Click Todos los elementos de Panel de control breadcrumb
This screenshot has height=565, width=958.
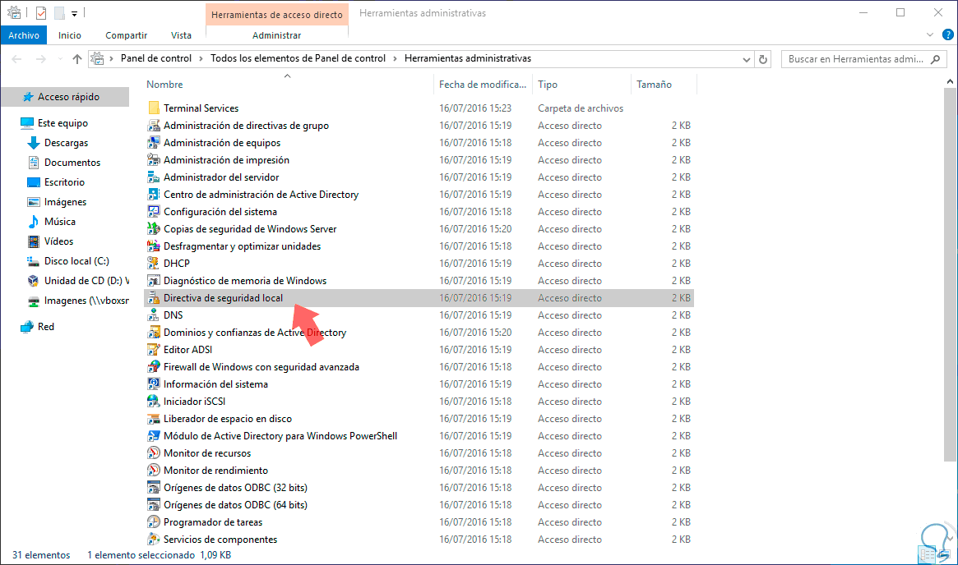[x=299, y=58]
